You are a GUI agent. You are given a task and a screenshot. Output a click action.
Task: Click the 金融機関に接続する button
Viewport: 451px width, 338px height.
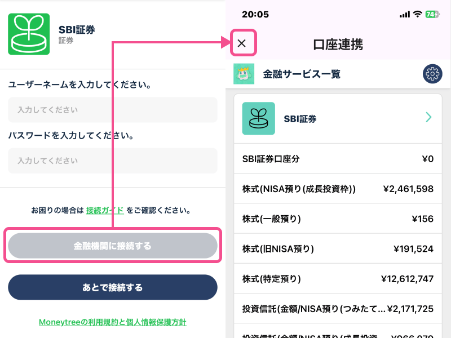click(x=112, y=246)
